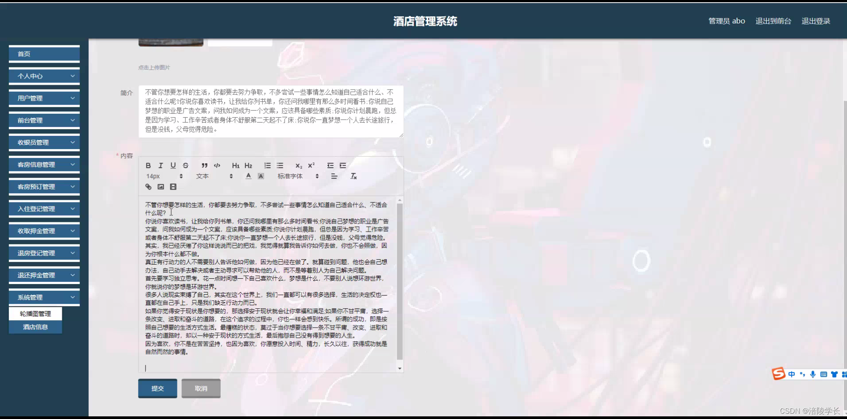The image size is (847, 419).
Task: Toggle bold formatting in the editor
Action: pyautogui.click(x=148, y=165)
